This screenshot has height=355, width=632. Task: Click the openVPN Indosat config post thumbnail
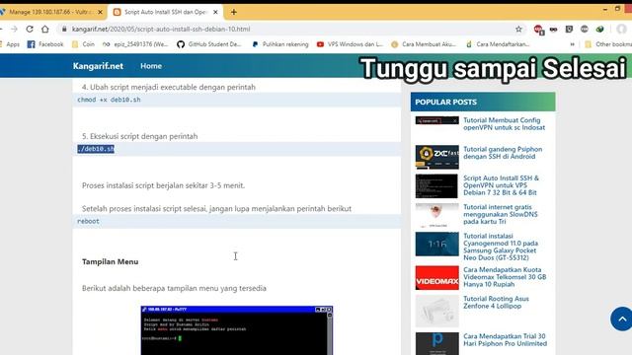[x=436, y=120]
